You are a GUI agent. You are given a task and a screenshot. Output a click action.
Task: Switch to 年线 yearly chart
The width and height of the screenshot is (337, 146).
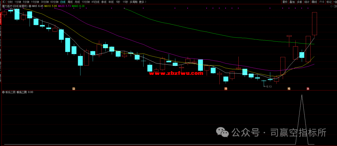pyautogui.click(x=111, y=2)
